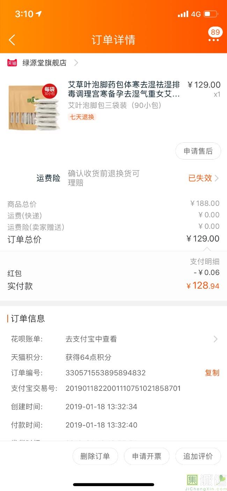
Task: Tap the back arrow icon
Action: tap(12, 40)
